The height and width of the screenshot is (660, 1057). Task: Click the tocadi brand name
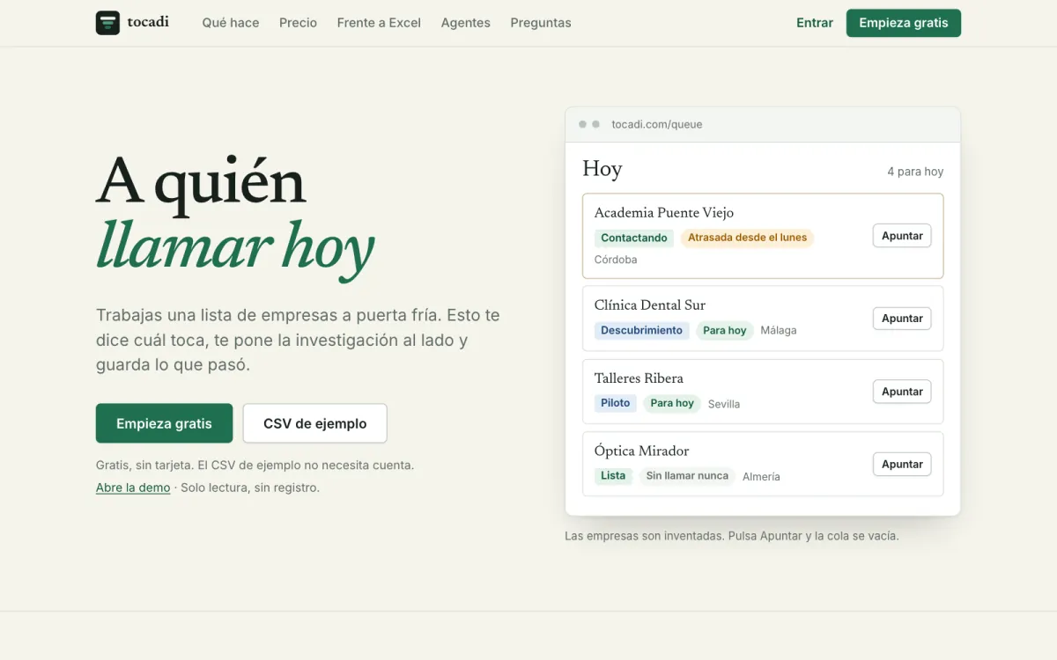point(148,22)
